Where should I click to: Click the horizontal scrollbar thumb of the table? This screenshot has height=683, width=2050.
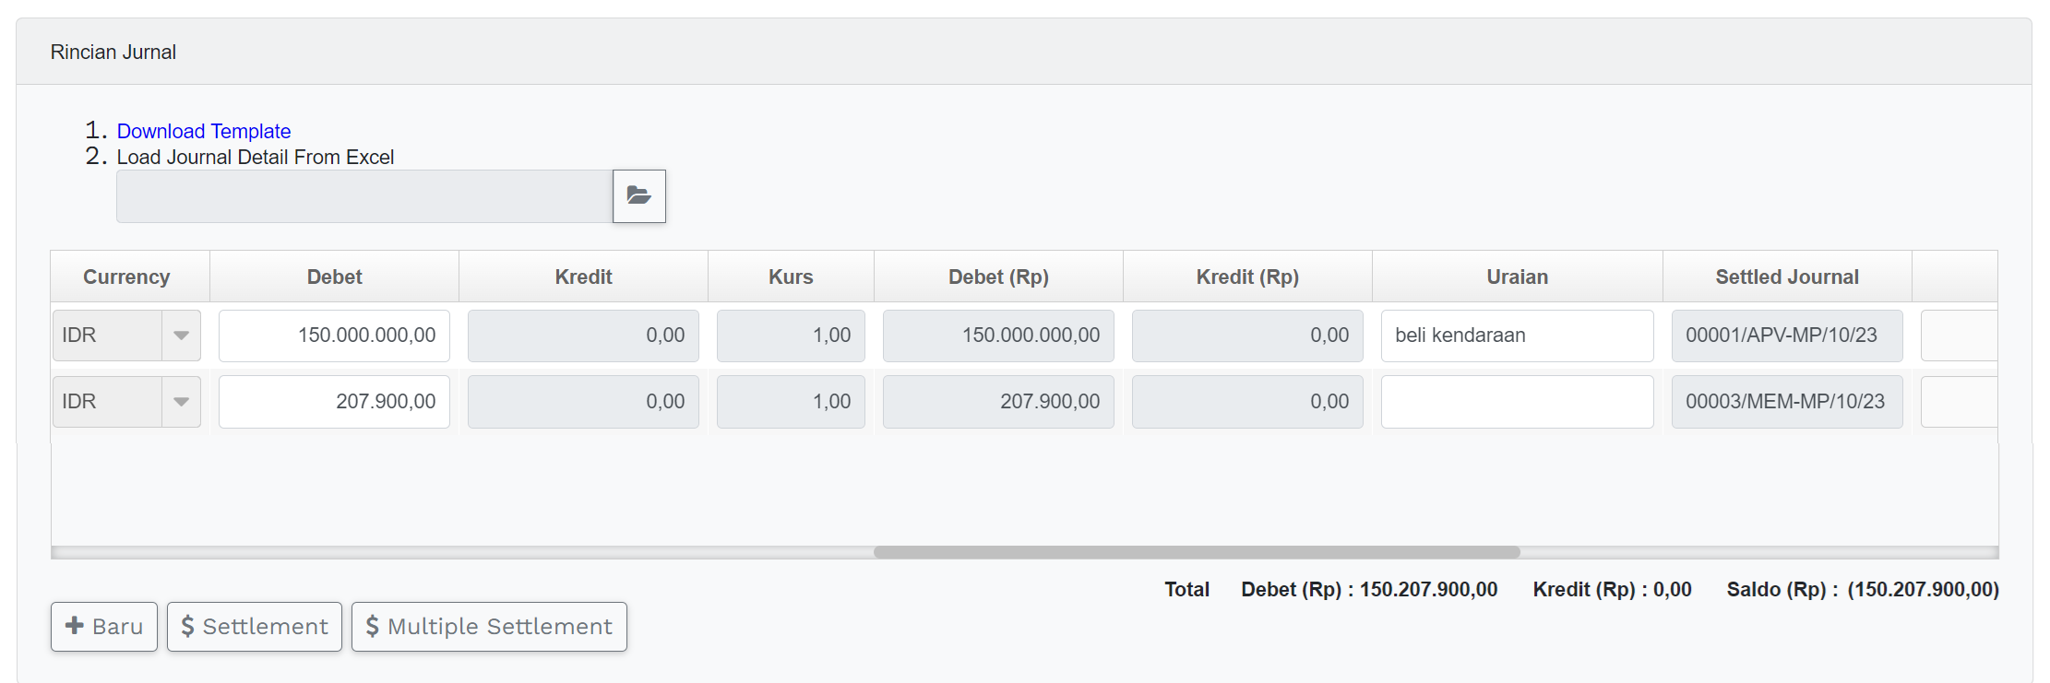(x=1197, y=552)
